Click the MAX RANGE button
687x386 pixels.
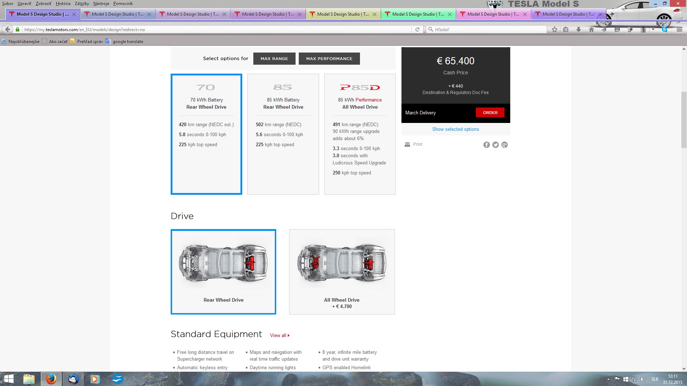point(274,59)
